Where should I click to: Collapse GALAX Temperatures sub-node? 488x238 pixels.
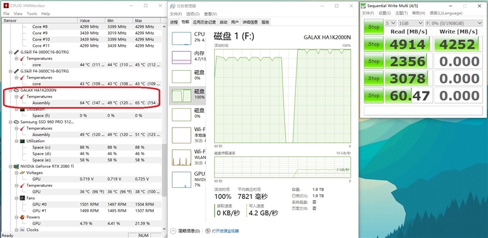point(16,96)
